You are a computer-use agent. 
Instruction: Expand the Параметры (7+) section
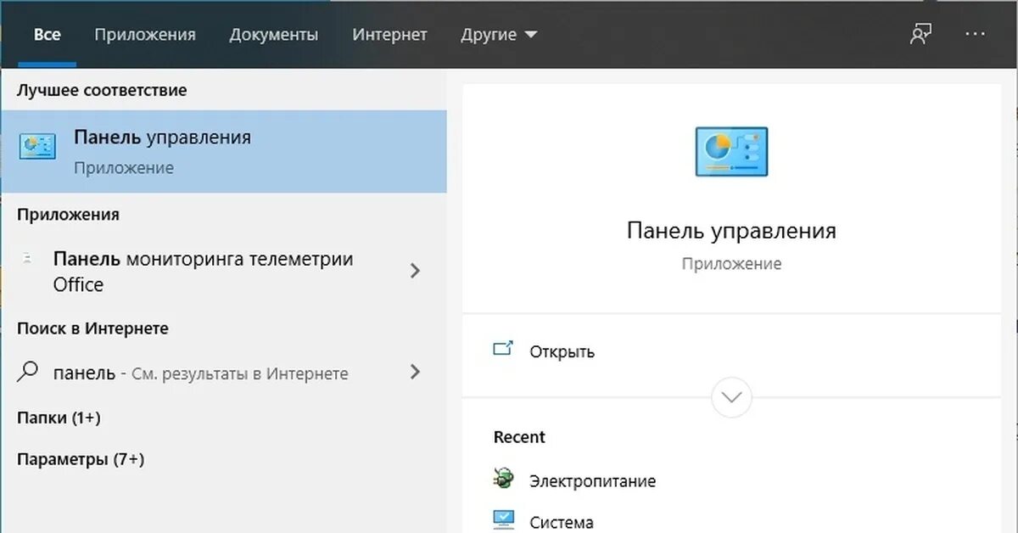tap(81, 459)
